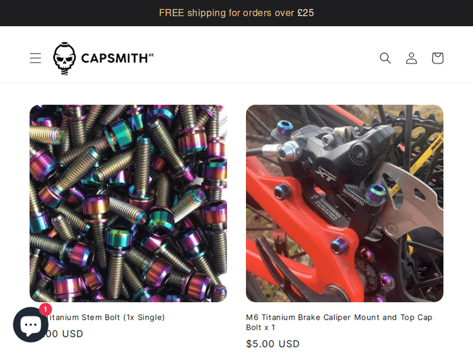This screenshot has width=473, height=355.
Task: Click the search magnifier icon
Action: coord(385,58)
